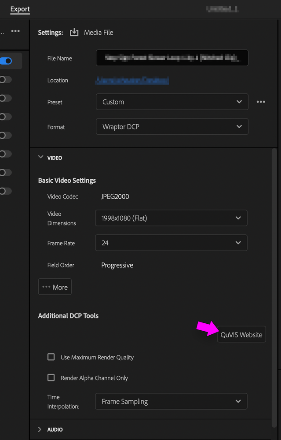
Task: Check Render Alpha Channel Only
Action: point(51,378)
